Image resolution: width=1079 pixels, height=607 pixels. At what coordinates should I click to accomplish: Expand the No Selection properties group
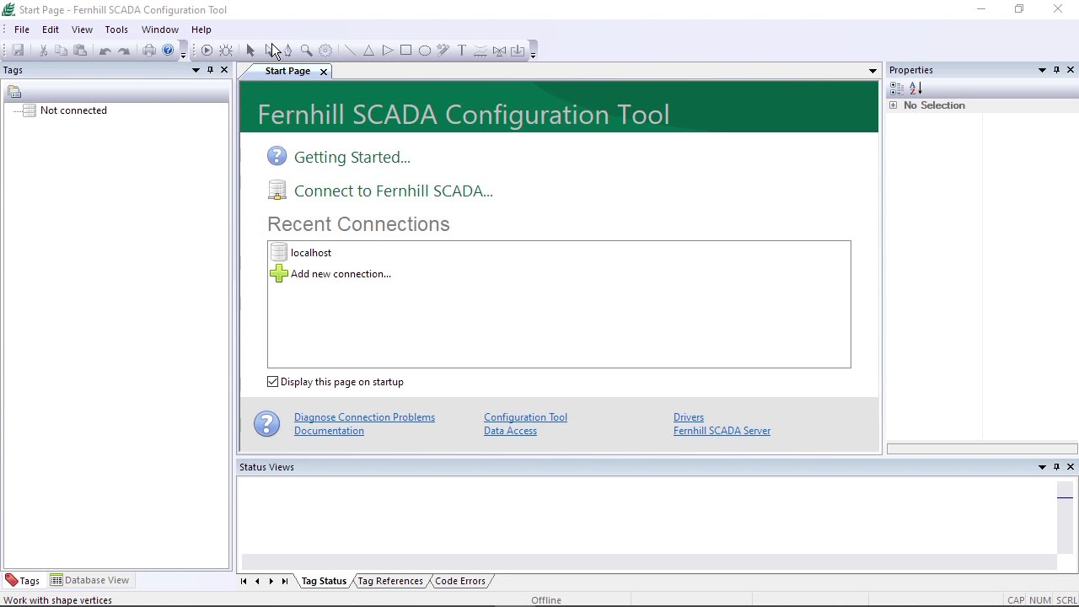(893, 105)
